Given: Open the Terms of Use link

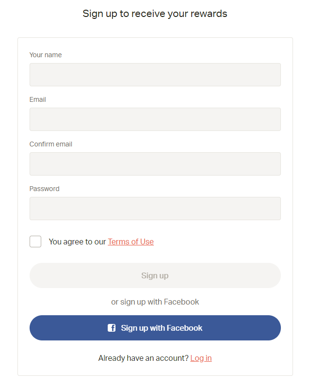Looking at the screenshot, I should tap(131, 242).
